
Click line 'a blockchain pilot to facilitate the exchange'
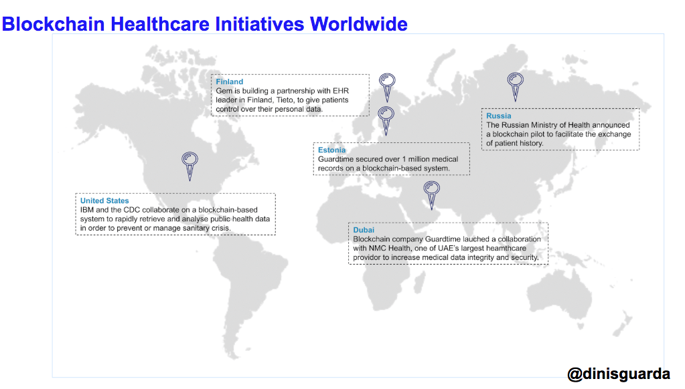tap(558, 134)
